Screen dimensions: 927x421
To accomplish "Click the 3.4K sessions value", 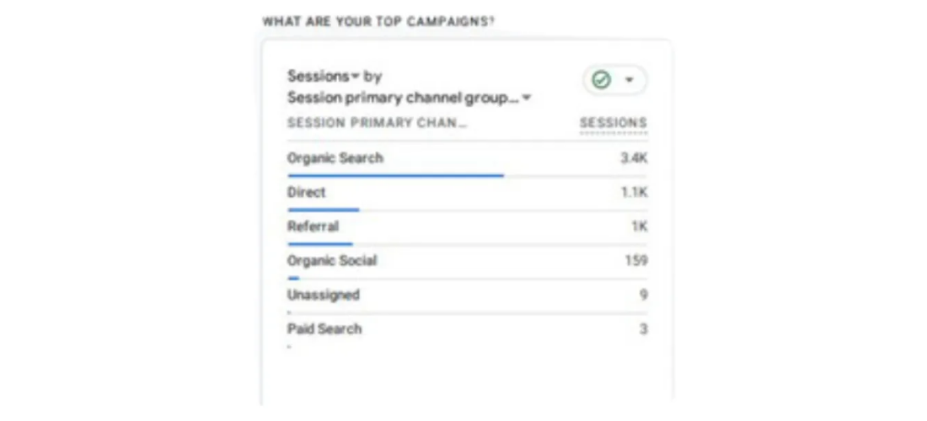I will click(634, 157).
